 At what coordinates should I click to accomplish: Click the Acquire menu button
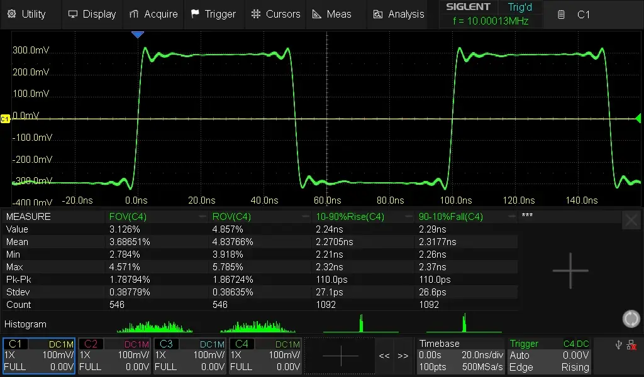[153, 14]
